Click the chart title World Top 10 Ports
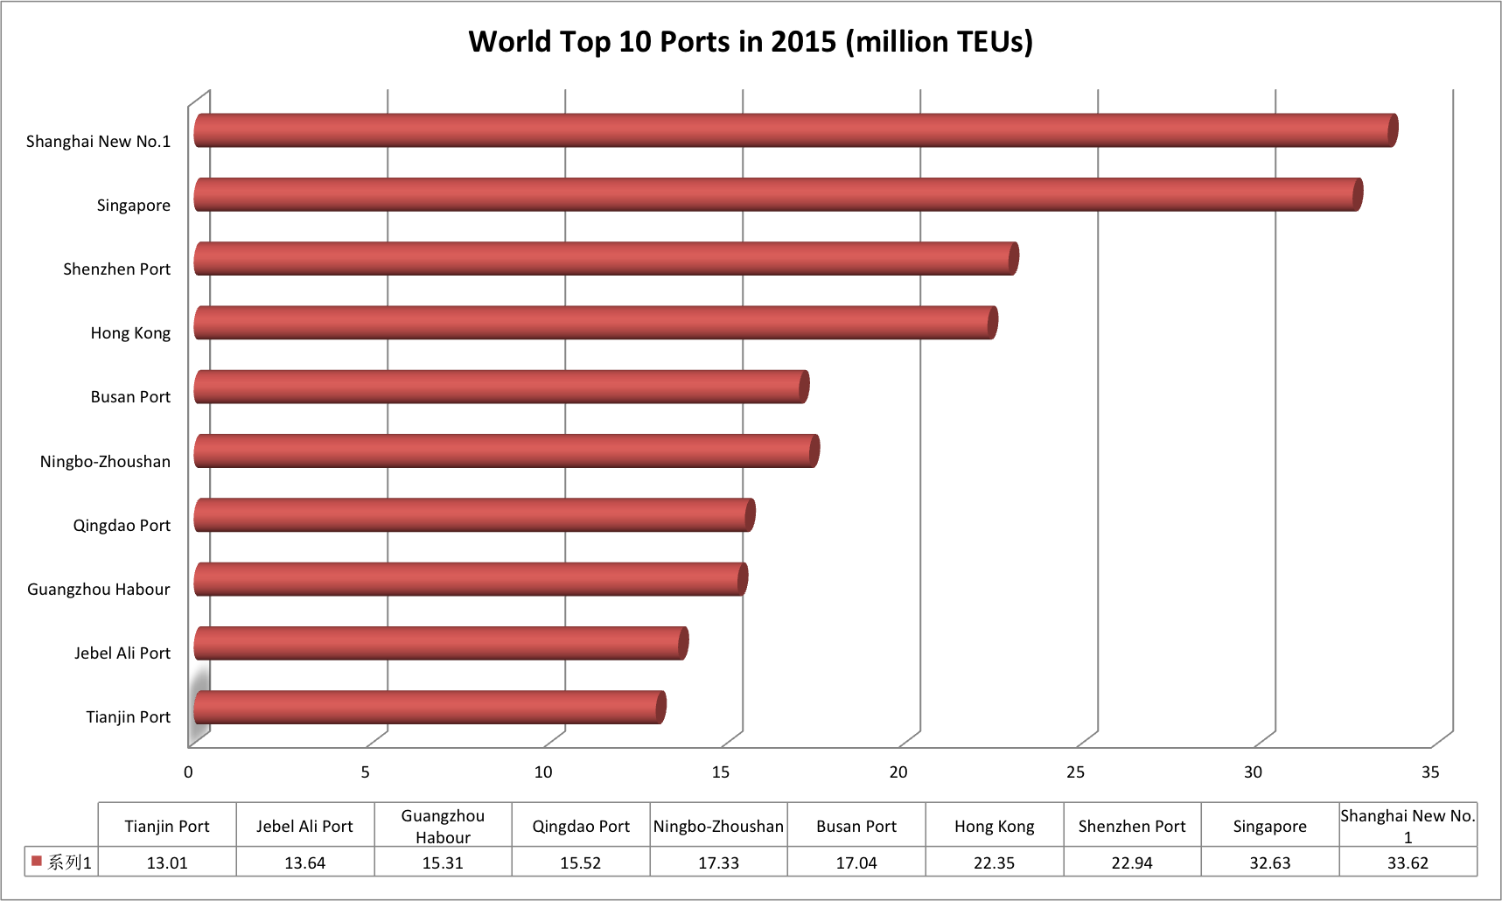This screenshot has height=901, width=1502. 751,42
